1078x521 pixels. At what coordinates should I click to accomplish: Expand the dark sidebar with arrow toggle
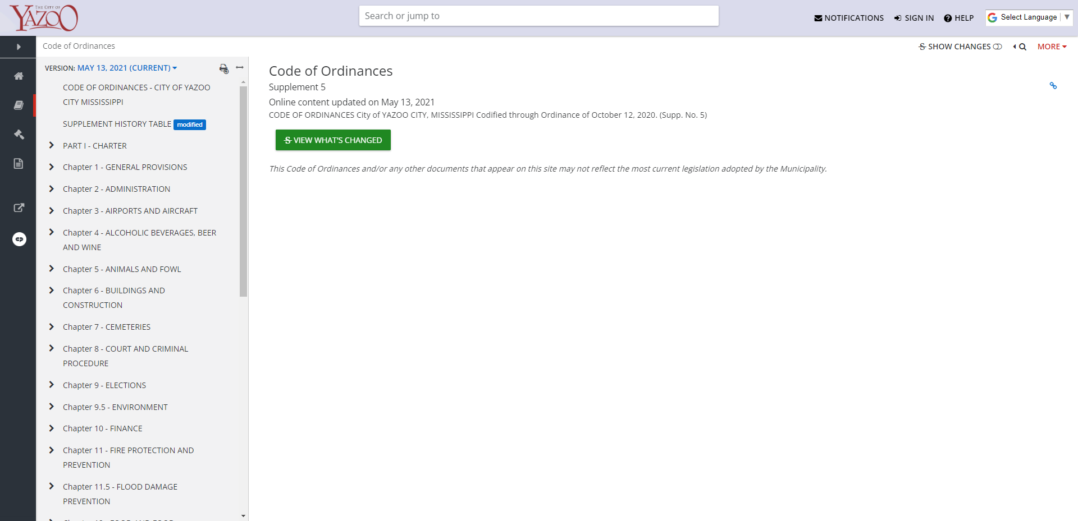[x=19, y=47]
